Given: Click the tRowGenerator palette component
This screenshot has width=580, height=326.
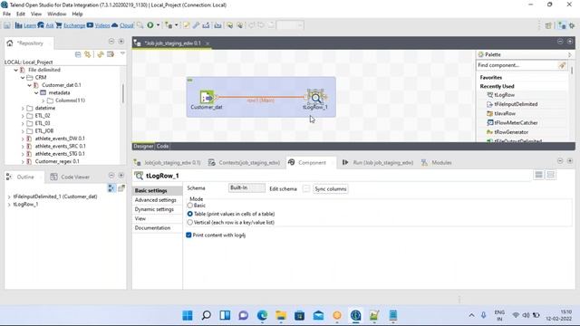Looking at the screenshot, I should [x=511, y=132].
